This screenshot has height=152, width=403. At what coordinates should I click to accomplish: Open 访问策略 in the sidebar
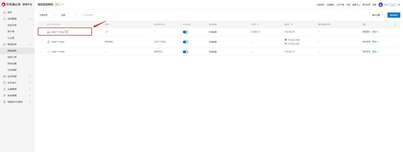coord(12,70)
